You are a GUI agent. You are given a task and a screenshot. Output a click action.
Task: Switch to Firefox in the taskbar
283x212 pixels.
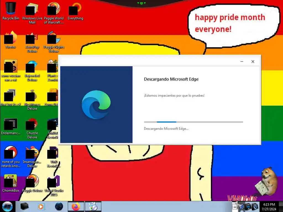(x=76, y=206)
